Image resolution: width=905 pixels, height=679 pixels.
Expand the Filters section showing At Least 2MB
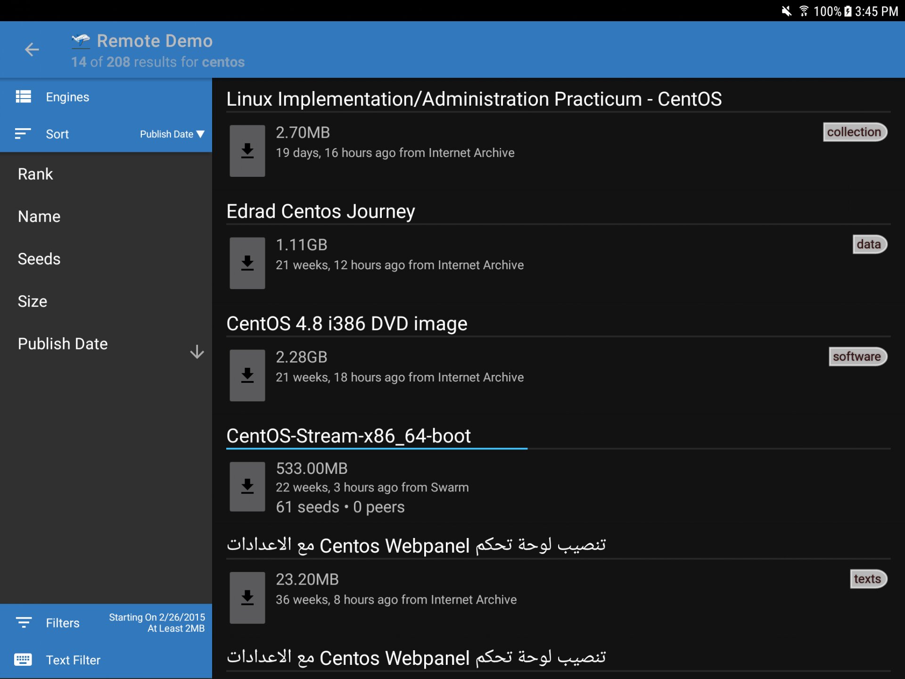coord(156,622)
